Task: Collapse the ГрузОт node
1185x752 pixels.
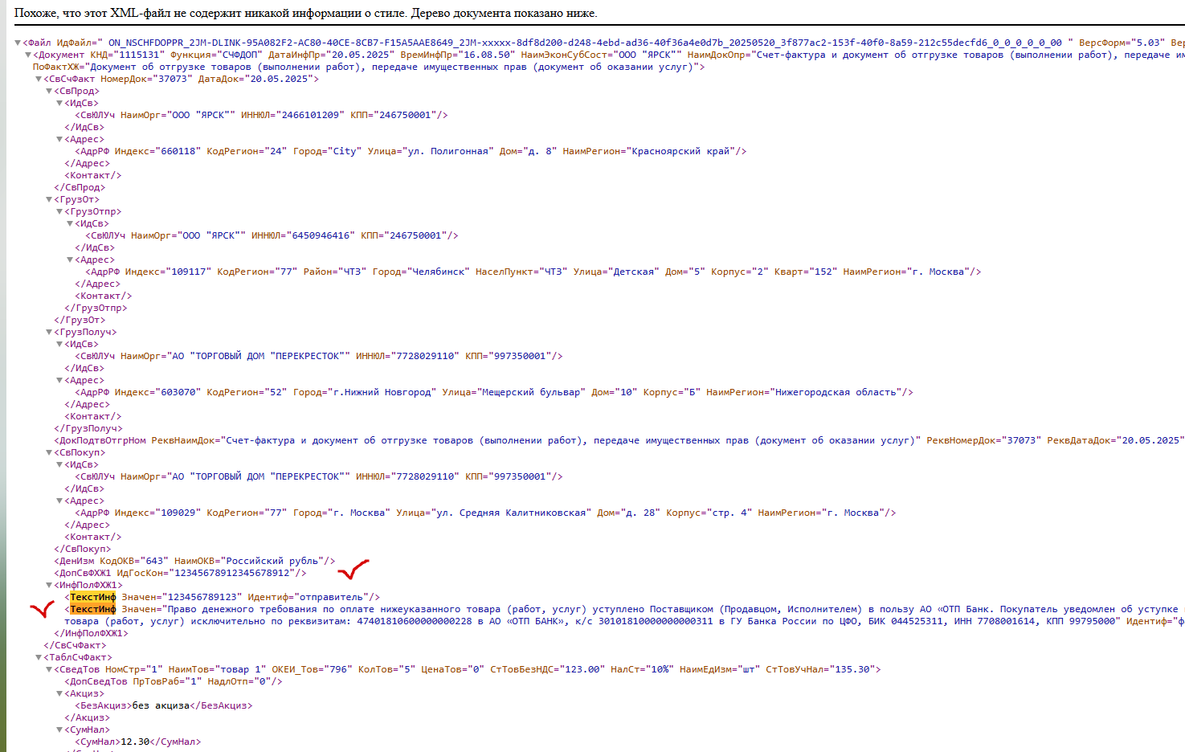Action: point(49,199)
